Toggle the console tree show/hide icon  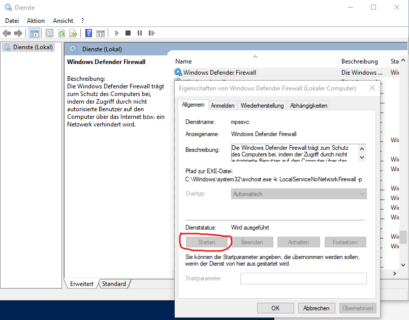(x=35, y=33)
